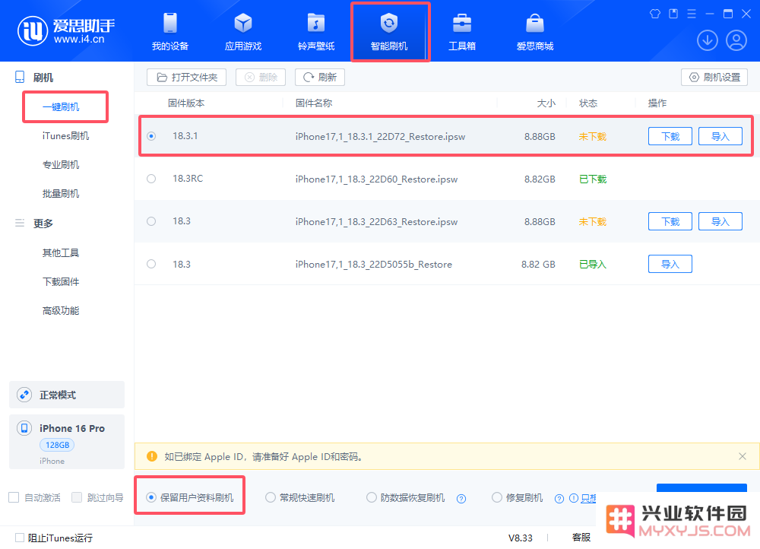Click the 固件名称 column header

click(314, 103)
